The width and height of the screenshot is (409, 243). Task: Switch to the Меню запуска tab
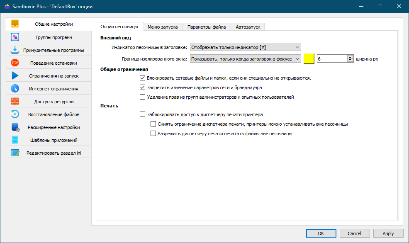tap(163, 27)
